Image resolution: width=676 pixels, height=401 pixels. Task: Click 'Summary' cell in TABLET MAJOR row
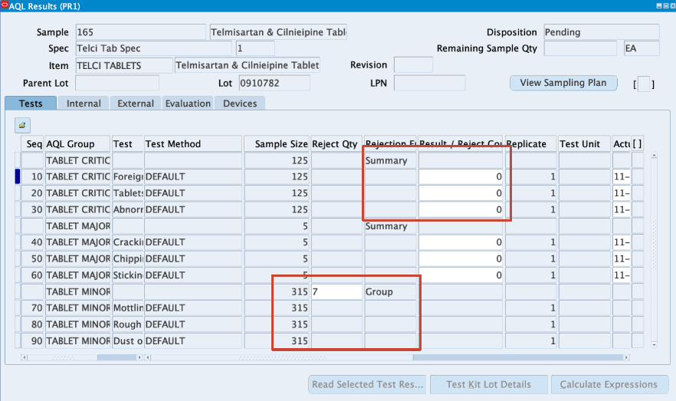click(390, 226)
